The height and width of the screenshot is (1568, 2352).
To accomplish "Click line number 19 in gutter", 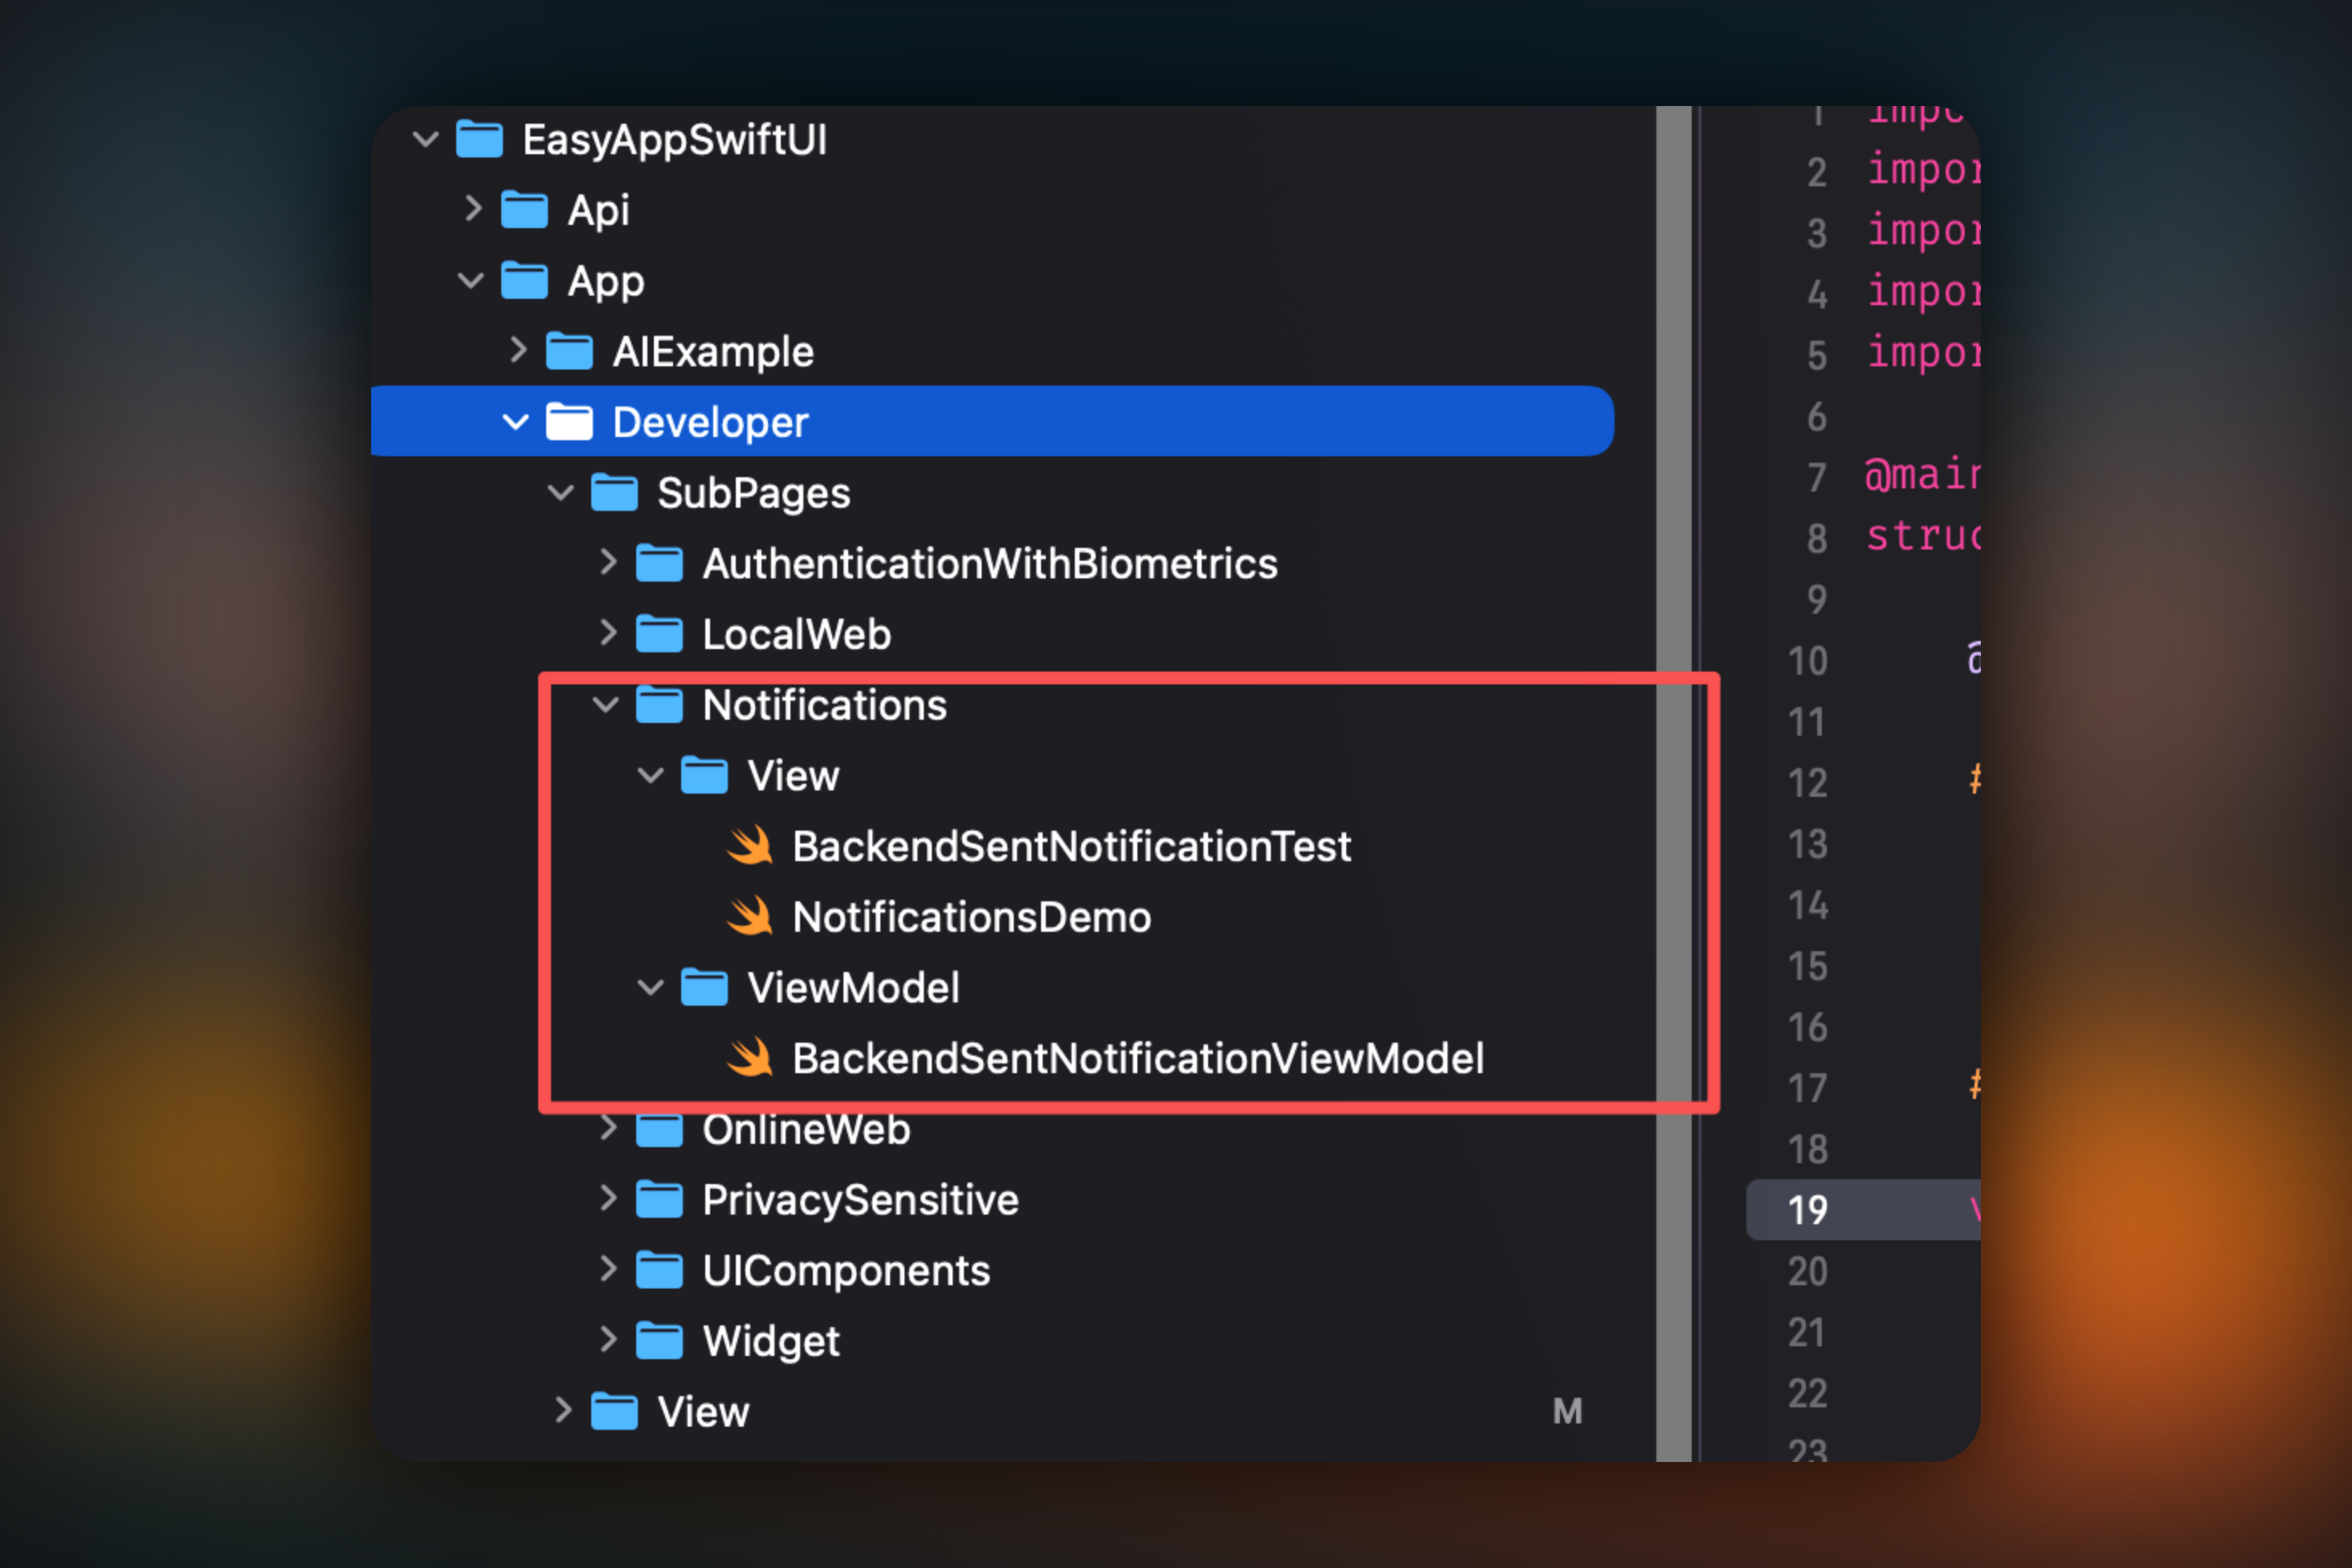I will click(1807, 1210).
